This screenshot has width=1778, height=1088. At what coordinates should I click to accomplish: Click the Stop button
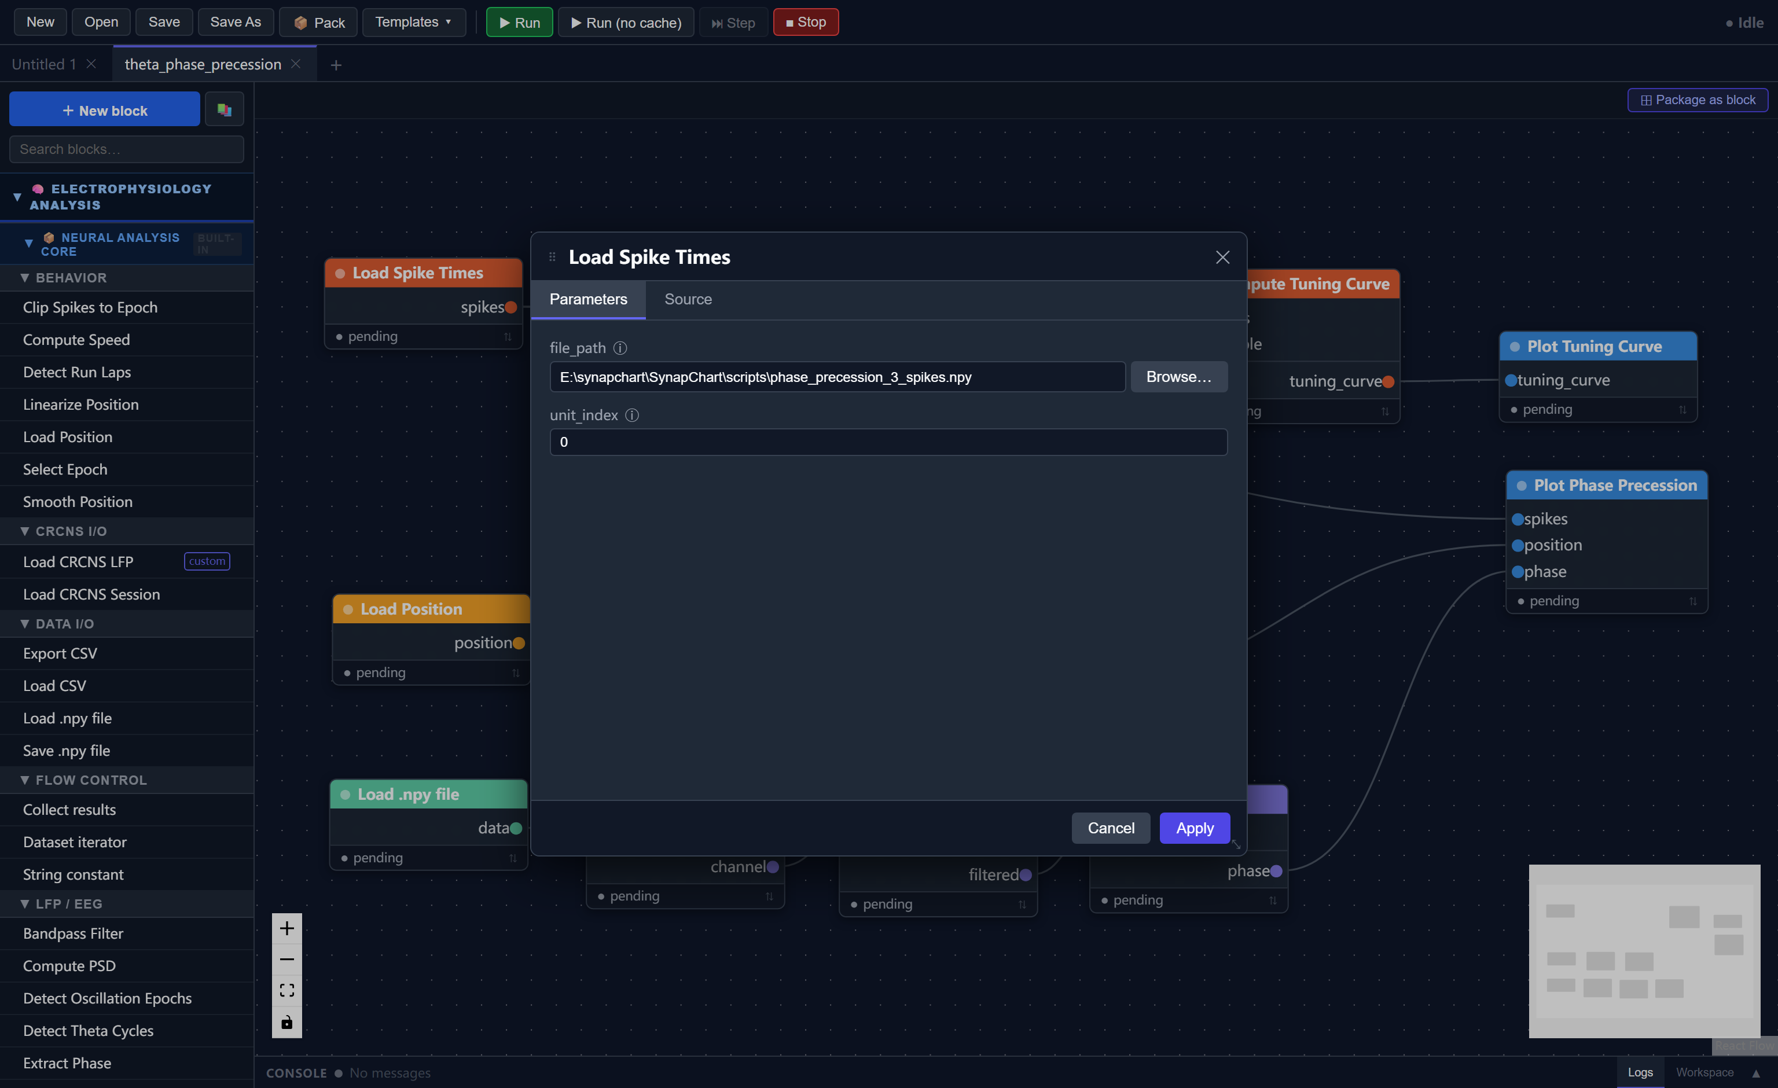click(x=805, y=21)
